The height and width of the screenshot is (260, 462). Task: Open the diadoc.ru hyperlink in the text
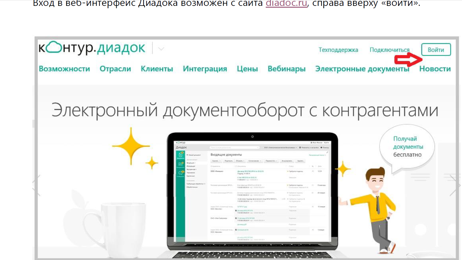click(286, 4)
